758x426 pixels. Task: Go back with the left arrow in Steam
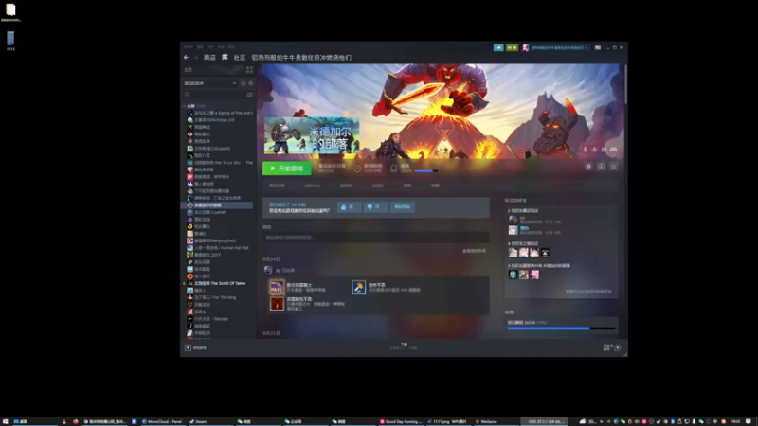186,58
